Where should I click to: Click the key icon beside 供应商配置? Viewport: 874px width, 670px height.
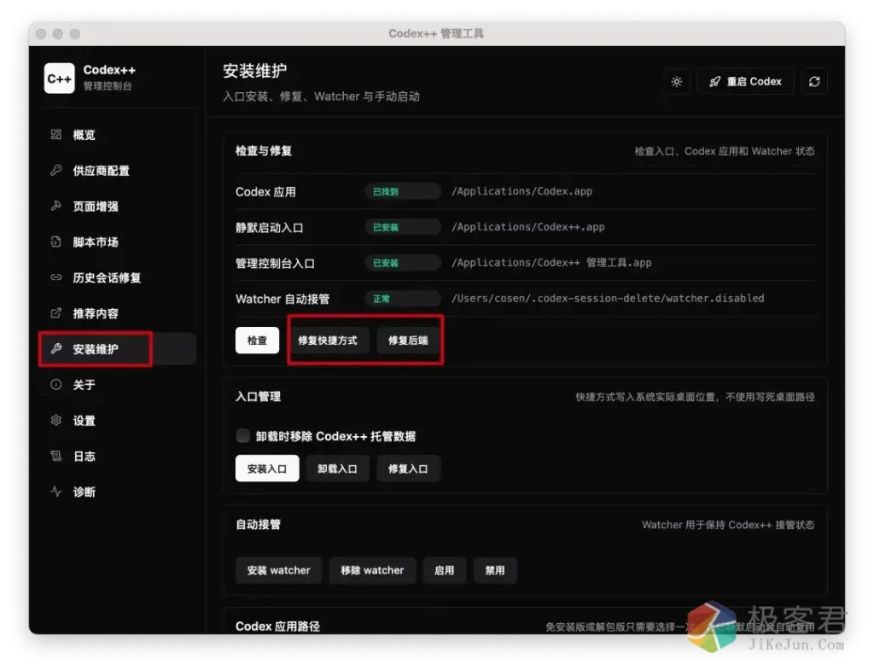coord(55,170)
